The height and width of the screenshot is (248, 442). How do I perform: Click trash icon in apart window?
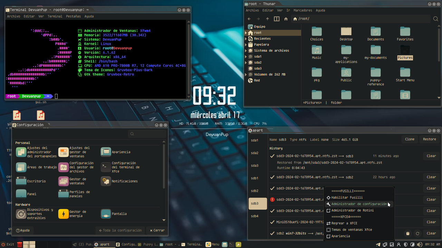[408, 234]
